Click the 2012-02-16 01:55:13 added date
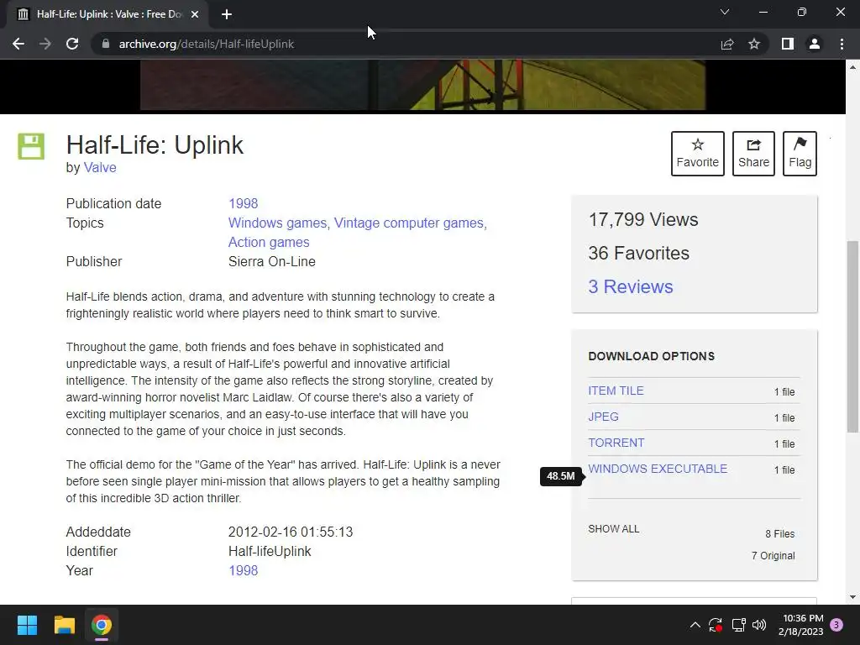 (x=291, y=532)
